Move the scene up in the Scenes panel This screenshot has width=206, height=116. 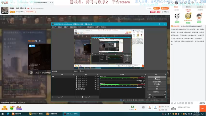point(59,97)
